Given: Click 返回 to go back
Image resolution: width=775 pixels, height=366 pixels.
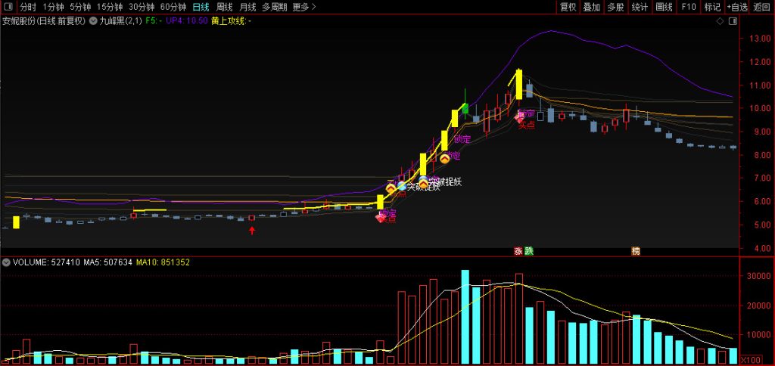Looking at the screenshot, I should coord(761,7).
